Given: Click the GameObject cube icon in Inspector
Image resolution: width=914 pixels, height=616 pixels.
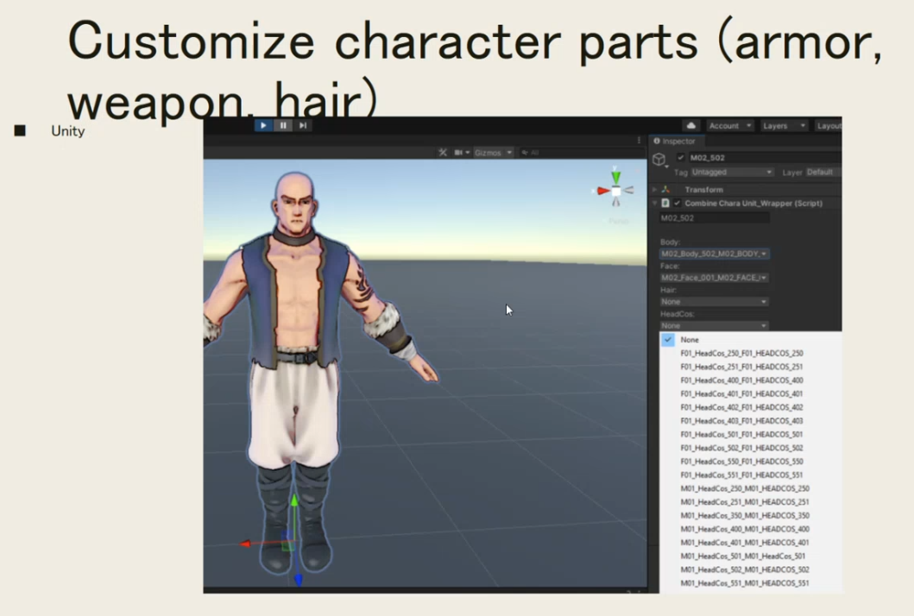Looking at the screenshot, I should click(x=659, y=160).
